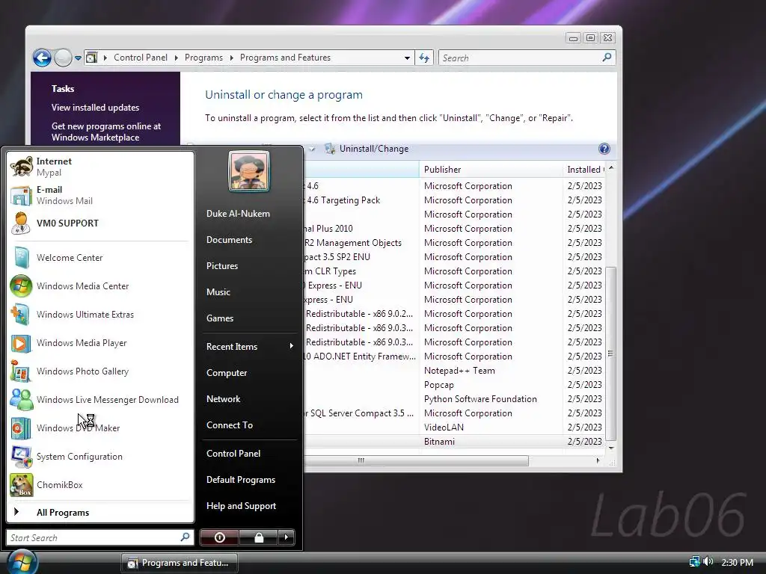Launch Windows DVD Maker icon

tap(22, 428)
